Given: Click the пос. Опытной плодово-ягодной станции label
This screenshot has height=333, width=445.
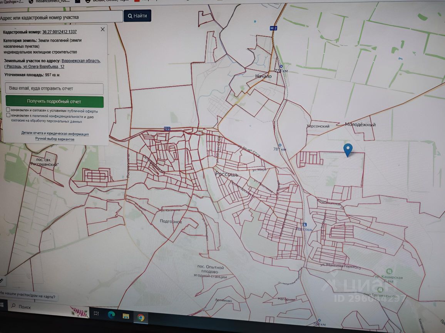Looking at the screenshot, I should (210, 272).
